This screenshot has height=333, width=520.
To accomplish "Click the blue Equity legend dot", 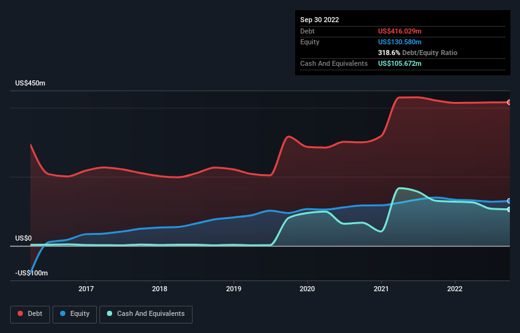I will pos(63,313).
